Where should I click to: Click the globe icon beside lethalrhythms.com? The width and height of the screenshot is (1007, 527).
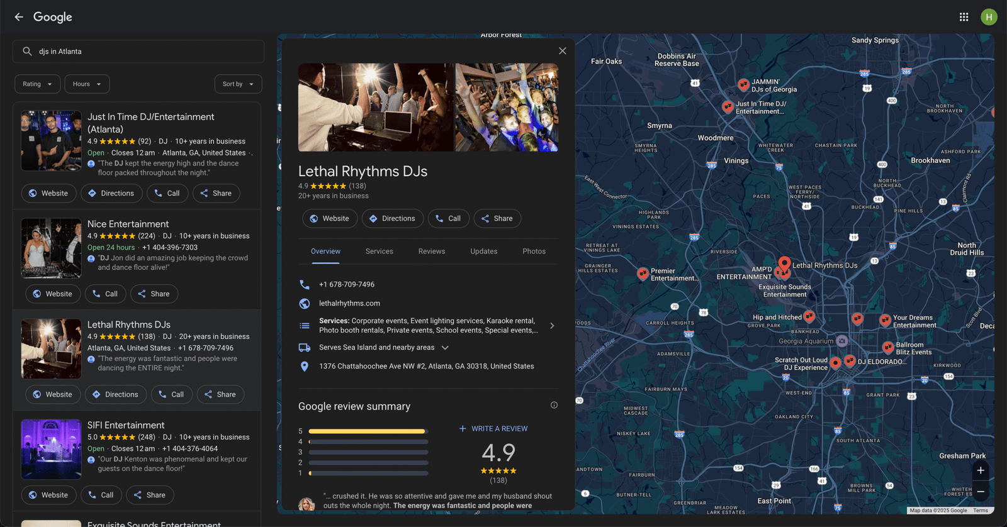click(305, 303)
